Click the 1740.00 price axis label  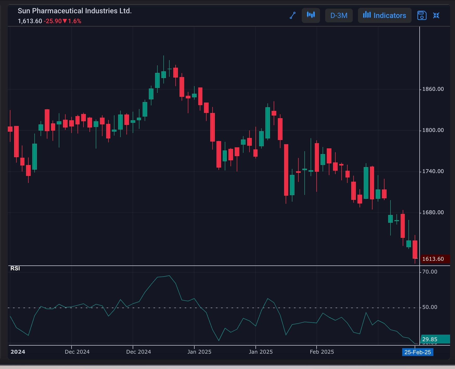[433, 171]
